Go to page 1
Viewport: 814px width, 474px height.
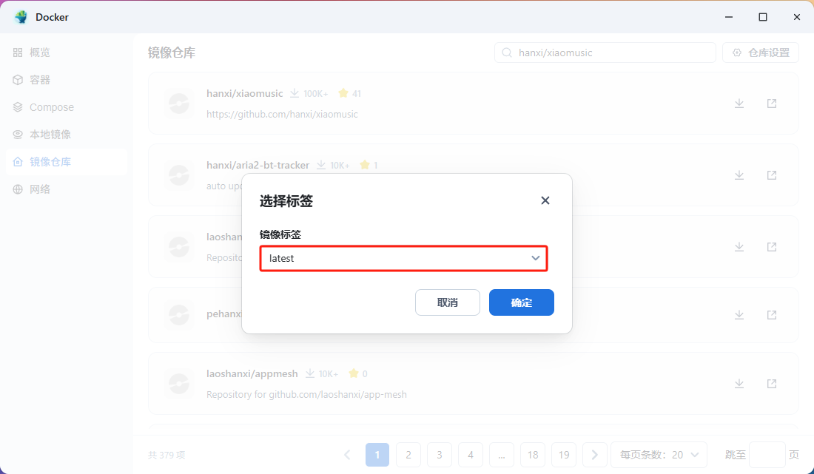(377, 455)
